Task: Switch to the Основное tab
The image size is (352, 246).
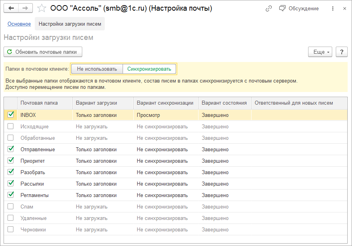Action: [19, 24]
